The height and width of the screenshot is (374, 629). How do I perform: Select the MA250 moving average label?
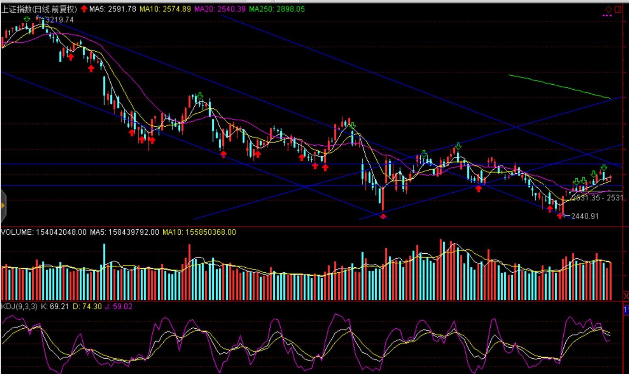click(277, 9)
